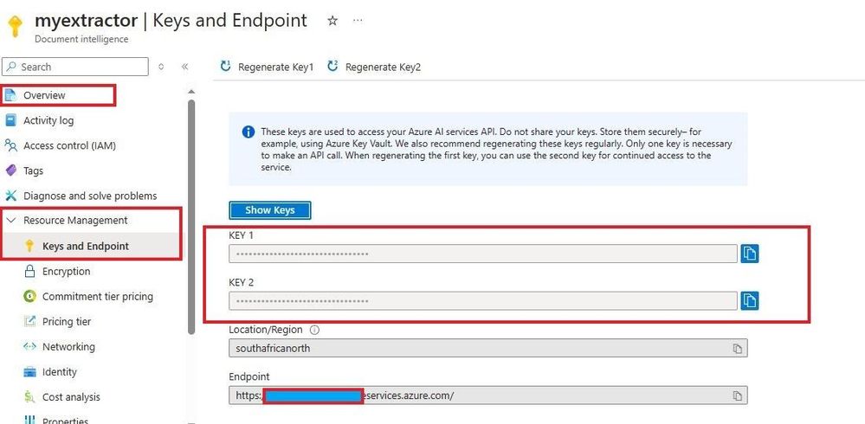865x424 pixels.
Task: Regenerate Key2
Action: pos(374,67)
